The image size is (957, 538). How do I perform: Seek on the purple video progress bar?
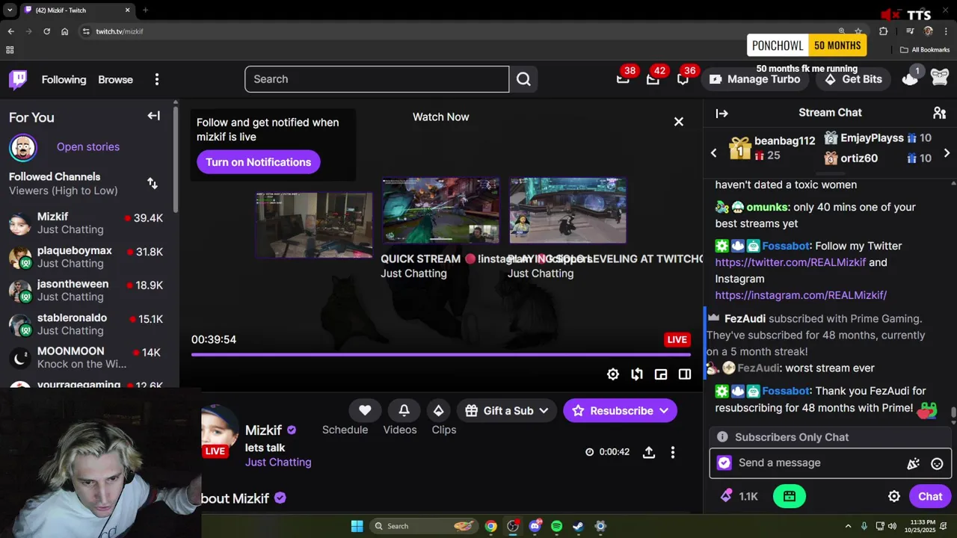click(440, 354)
